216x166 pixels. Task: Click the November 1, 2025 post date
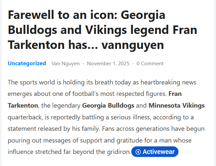tap(108, 63)
